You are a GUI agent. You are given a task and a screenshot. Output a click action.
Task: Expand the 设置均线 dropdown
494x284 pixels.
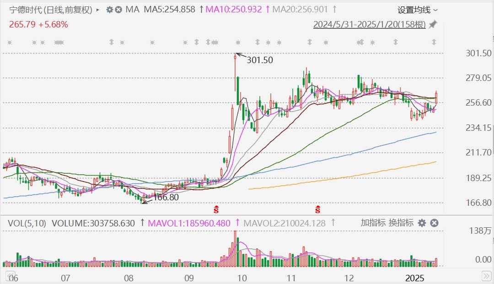tap(417, 10)
